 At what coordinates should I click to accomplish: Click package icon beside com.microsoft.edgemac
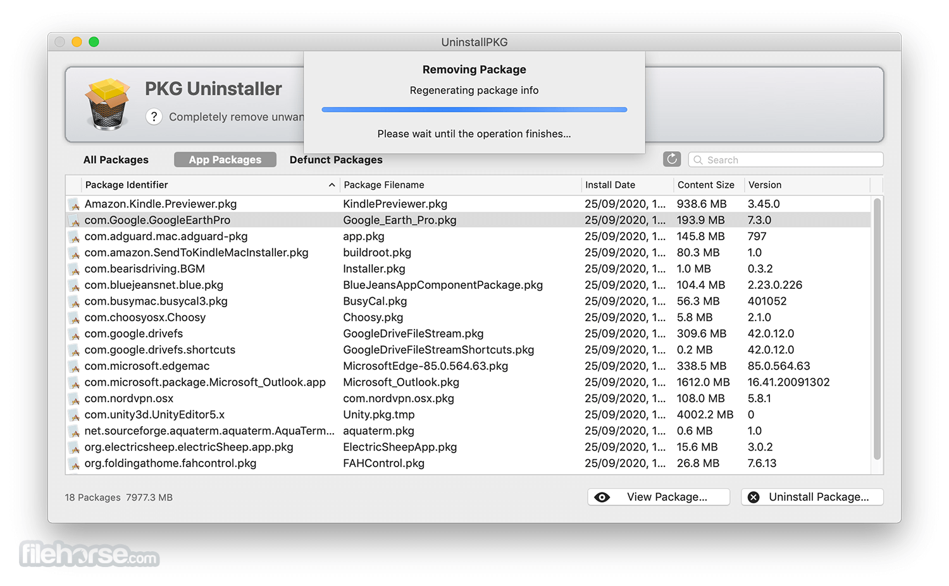pos(75,367)
